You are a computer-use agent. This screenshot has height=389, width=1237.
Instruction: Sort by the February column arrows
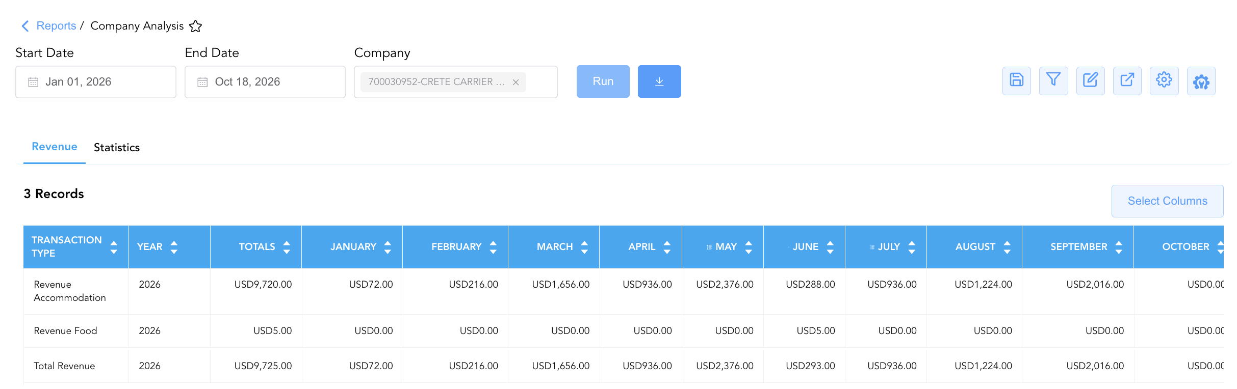click(493, 247)
